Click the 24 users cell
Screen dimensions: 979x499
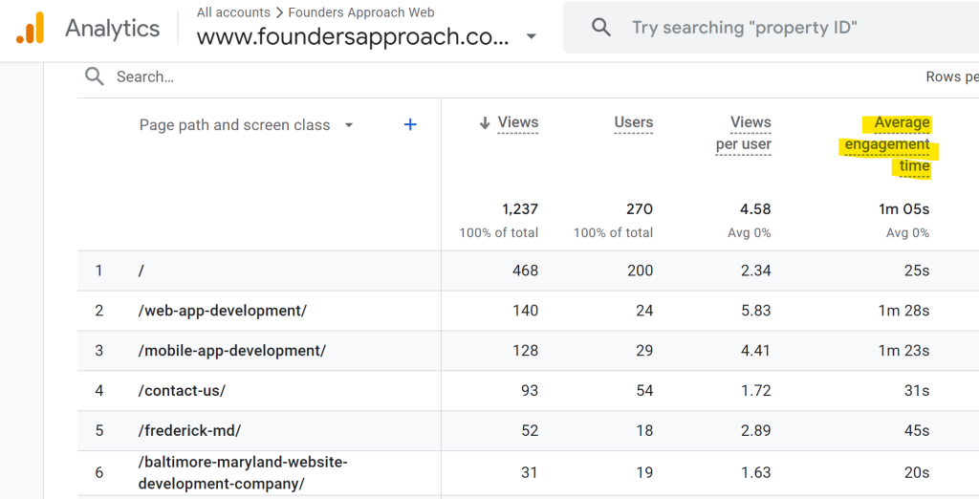point(644,311)
